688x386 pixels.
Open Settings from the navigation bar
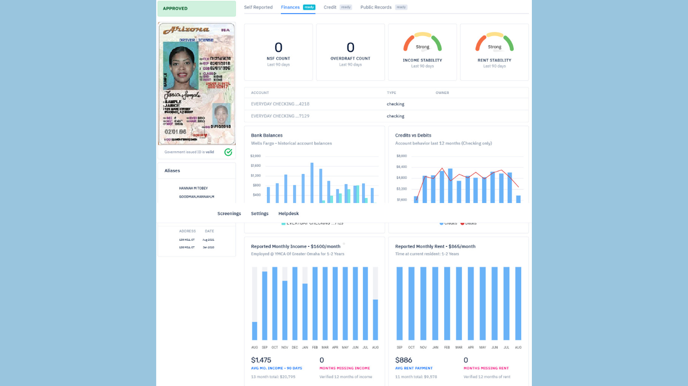coord(260,214)
